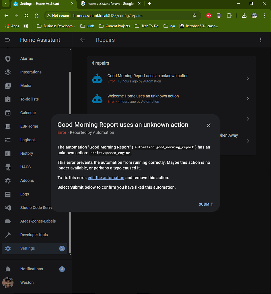Select the History panel icon
The height and width of the screenshot is (294, 271).
8,153
